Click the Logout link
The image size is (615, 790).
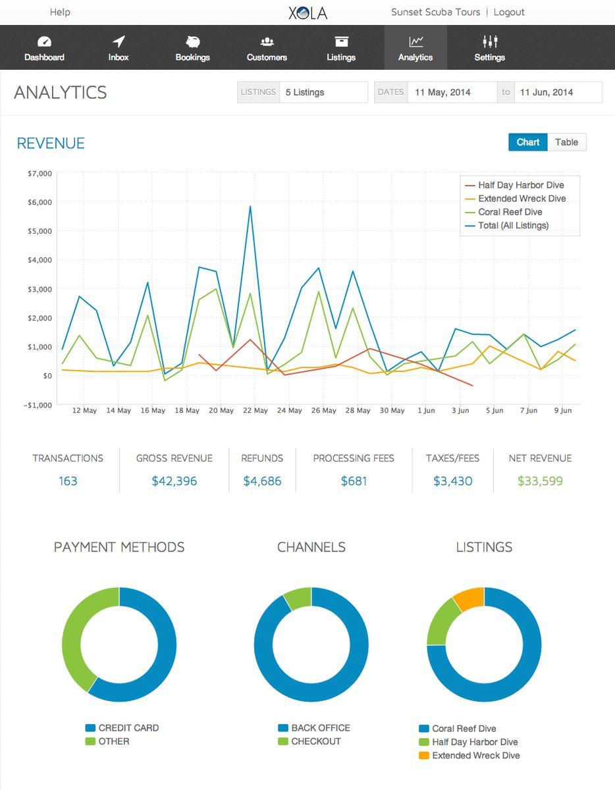pos(509,12)
